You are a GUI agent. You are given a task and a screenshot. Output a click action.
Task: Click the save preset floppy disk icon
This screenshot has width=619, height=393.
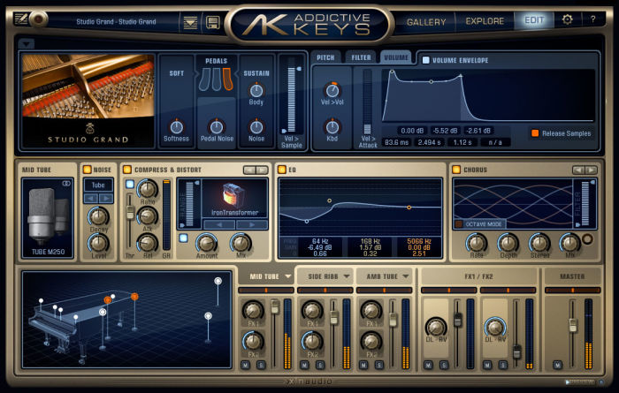click(x=212, y=22)
